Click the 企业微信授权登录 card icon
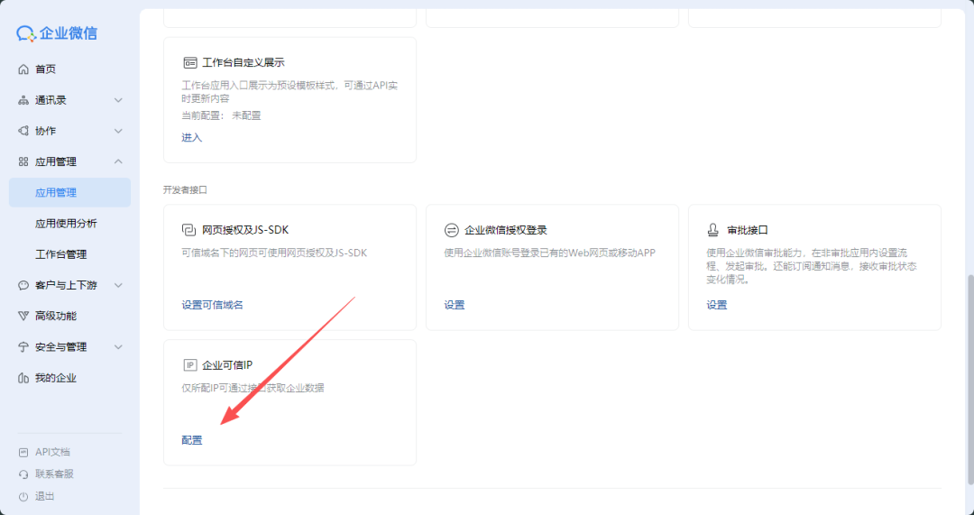 tap(452, 230)
